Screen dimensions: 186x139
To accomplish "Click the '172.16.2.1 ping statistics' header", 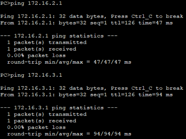I will [x=59, y=36].
